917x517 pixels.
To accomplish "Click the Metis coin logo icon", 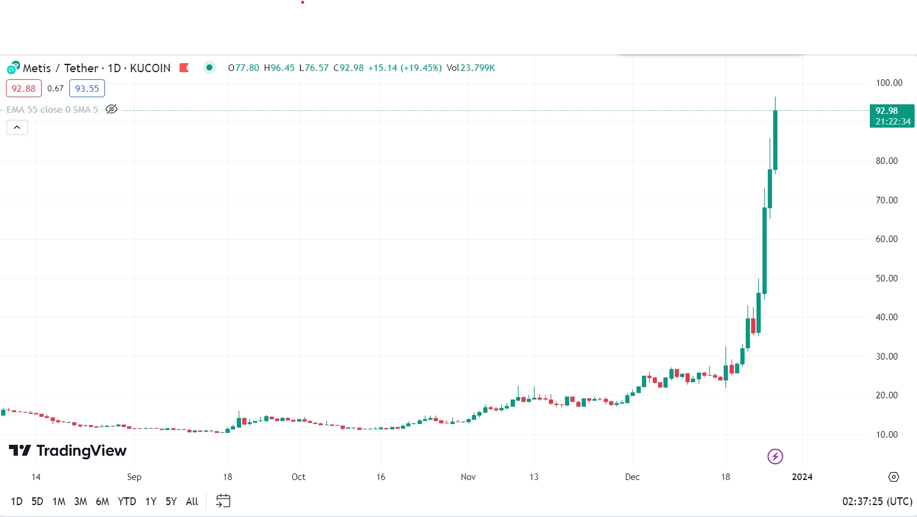I will 13,67.
